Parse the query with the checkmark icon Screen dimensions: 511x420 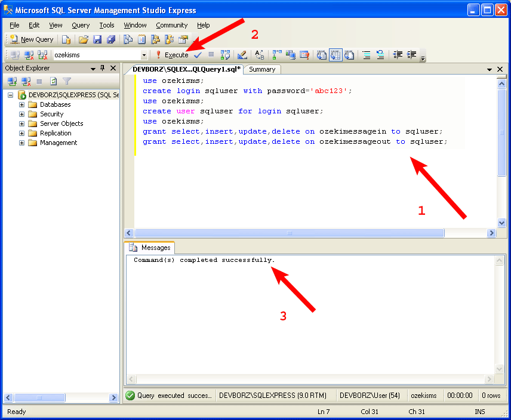pyautogui.click(x=198, y=55)
